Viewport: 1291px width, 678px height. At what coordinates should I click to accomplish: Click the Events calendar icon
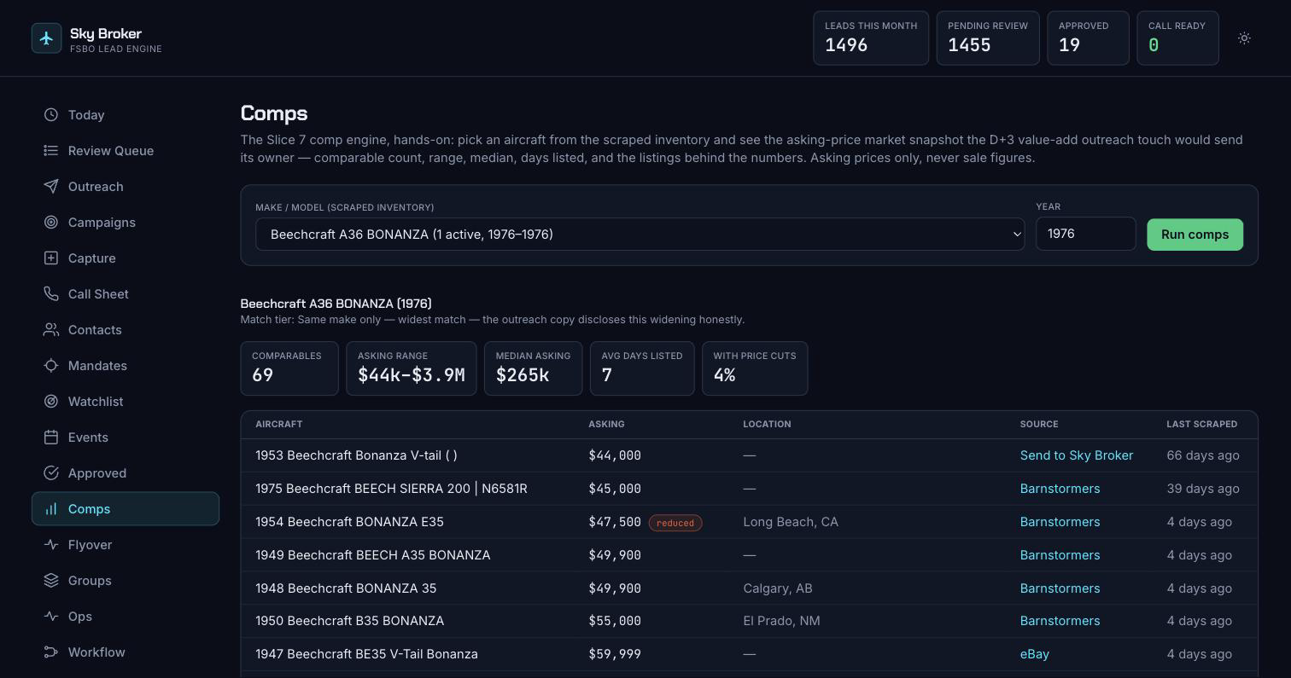pos(51,438)
